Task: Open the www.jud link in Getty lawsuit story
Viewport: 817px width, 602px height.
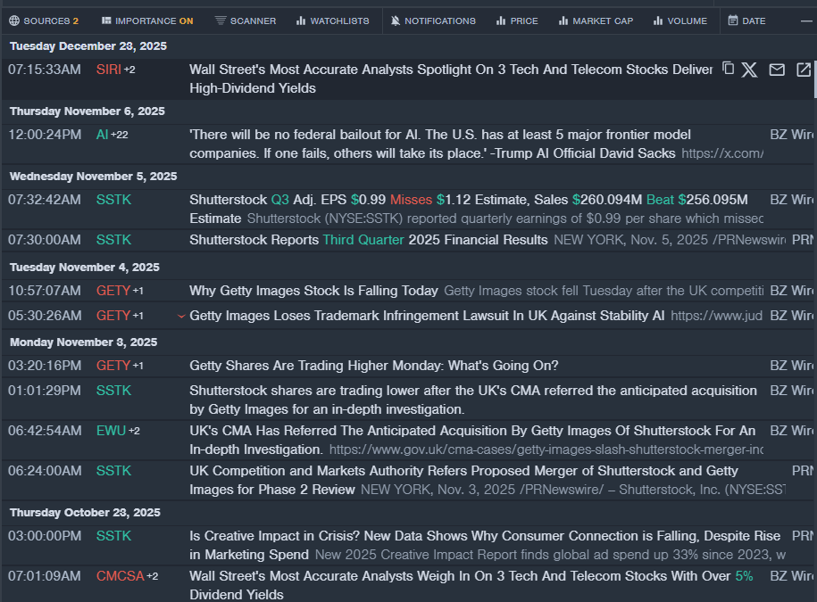Action: coord(716,316)
